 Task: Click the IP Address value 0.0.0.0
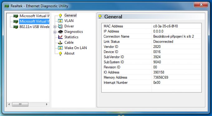158,31
